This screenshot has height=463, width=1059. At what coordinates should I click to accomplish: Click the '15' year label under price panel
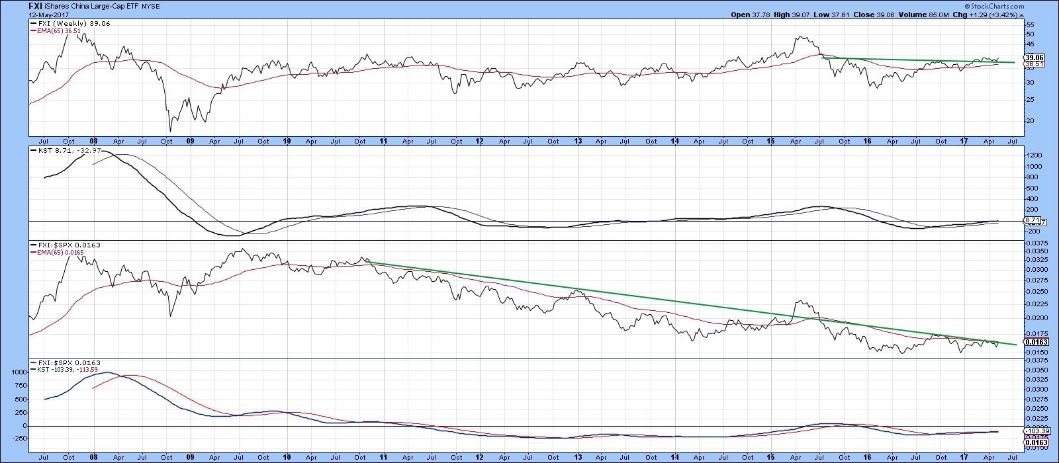click(x=771, y=141)
